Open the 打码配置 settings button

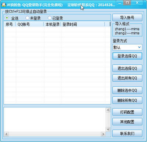coord(127,112)
